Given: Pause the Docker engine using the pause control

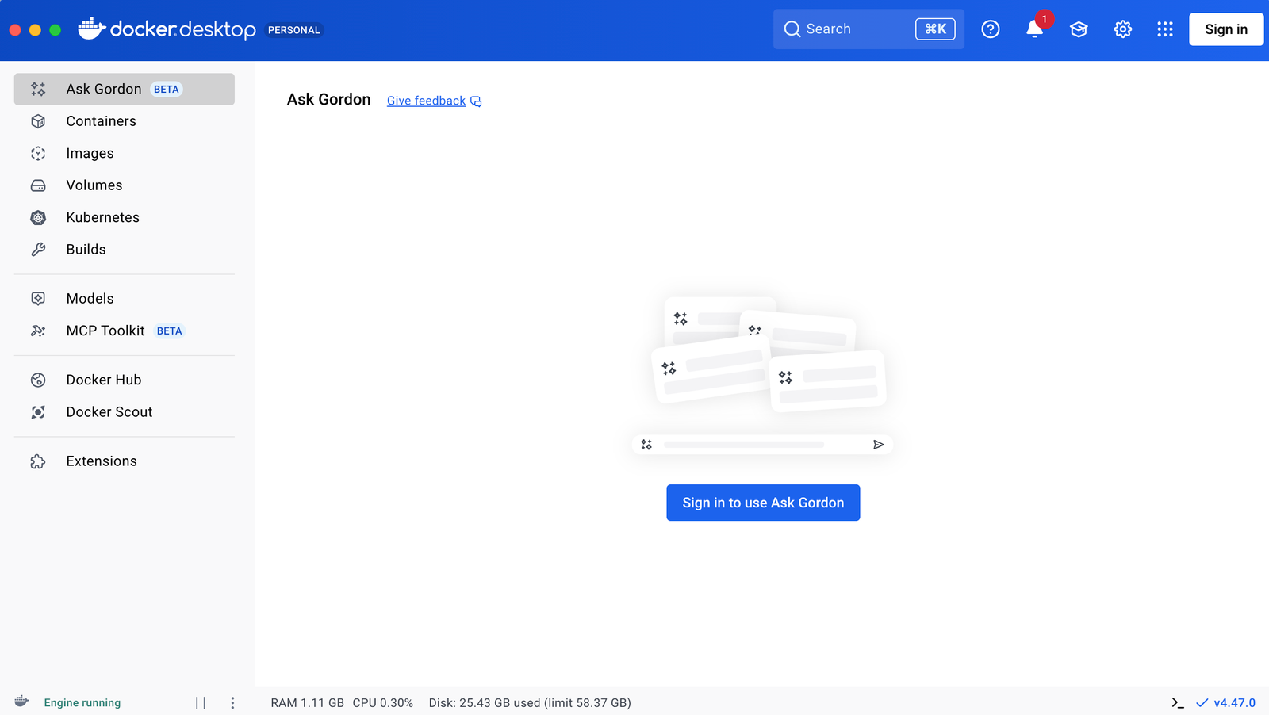Looking at the screenshot, I should coord(201,702).
